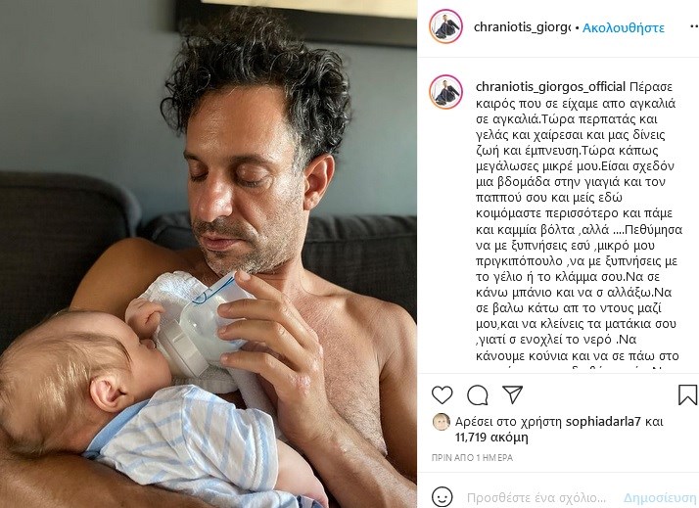Like the post with the heart icon
This screenshot has width=699, height=508.
[x=442, y=394]
